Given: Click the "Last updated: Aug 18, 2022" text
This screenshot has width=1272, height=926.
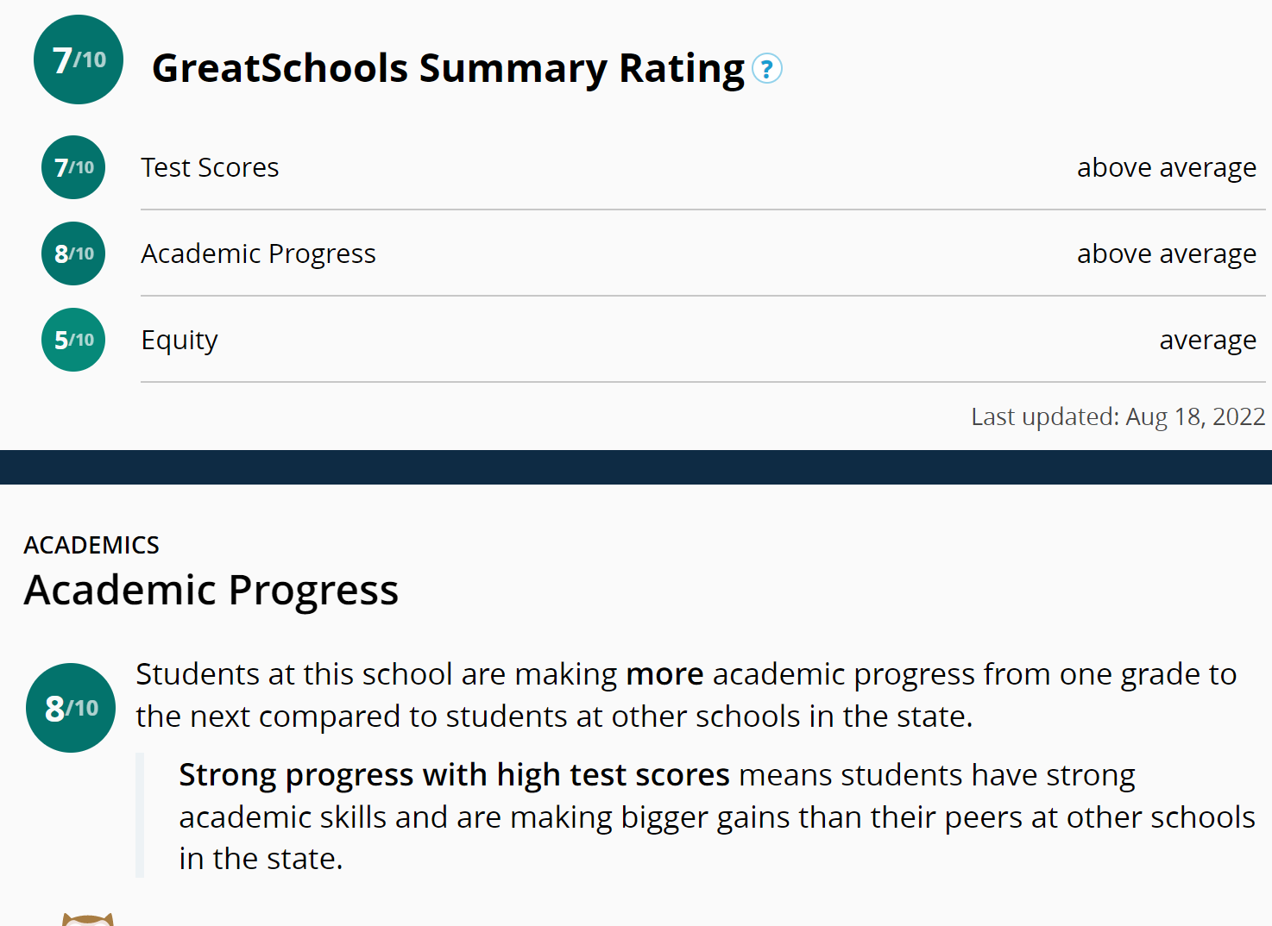Looking at the screenshot, I should (x=1118, y=416).
